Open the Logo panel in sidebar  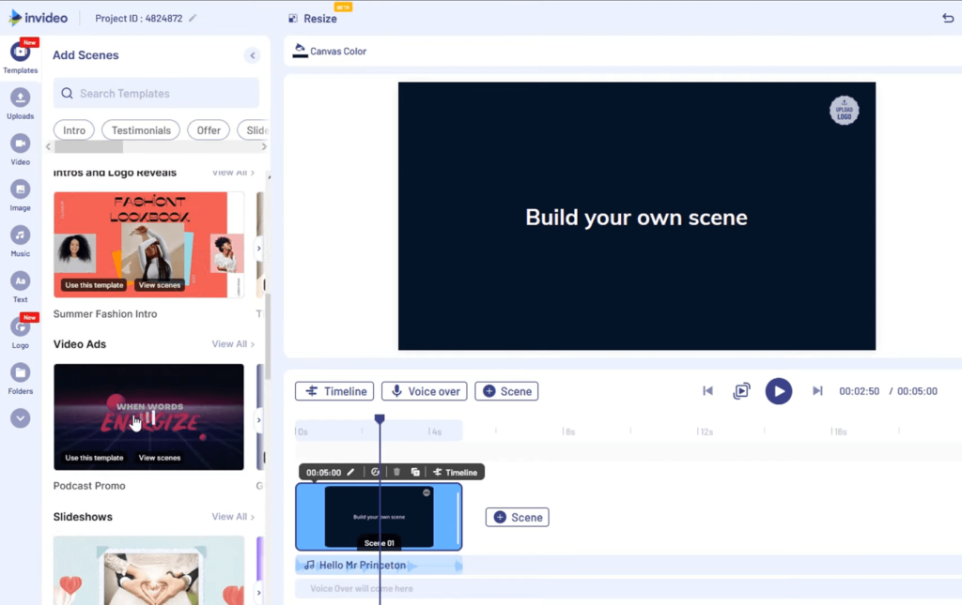pyautogui.click(x=21, y=332)
